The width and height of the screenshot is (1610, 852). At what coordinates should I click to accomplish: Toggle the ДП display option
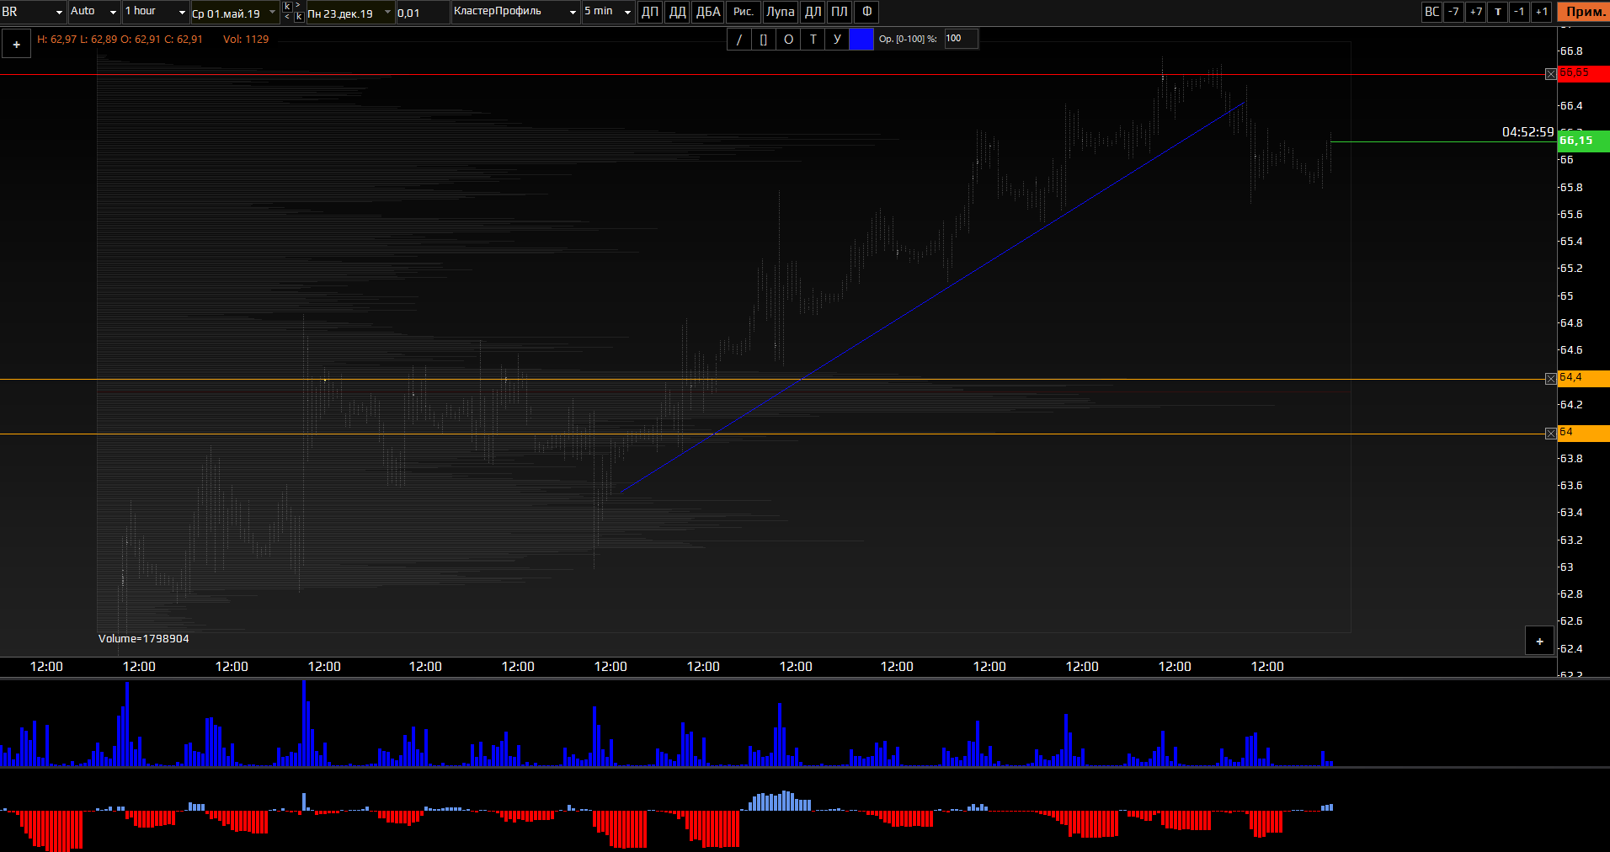[x=650, y=12]
